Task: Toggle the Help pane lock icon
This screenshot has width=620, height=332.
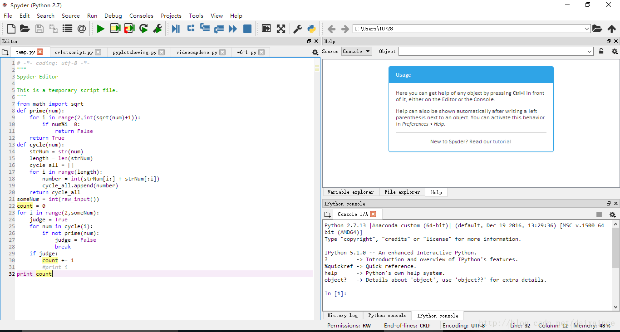Action: pos(601,51)
